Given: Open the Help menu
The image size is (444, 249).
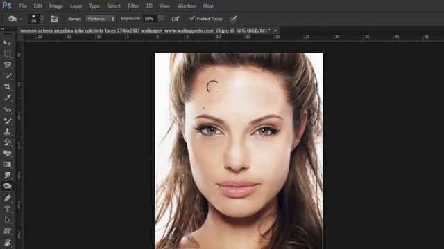Looking at the screenshot, I should click(208, 6).
